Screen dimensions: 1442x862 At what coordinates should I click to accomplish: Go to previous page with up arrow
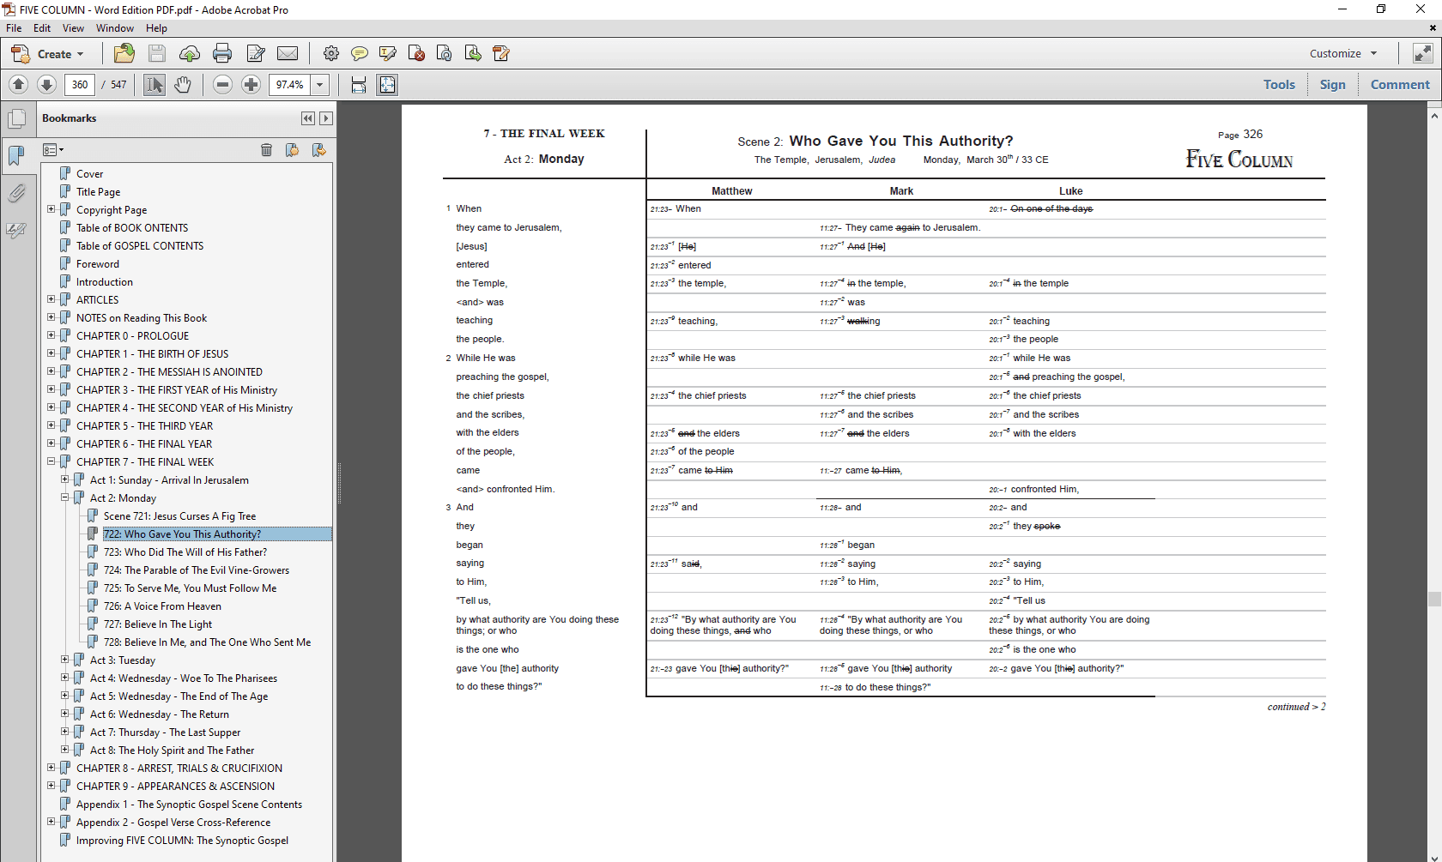(x=18, y=84)
